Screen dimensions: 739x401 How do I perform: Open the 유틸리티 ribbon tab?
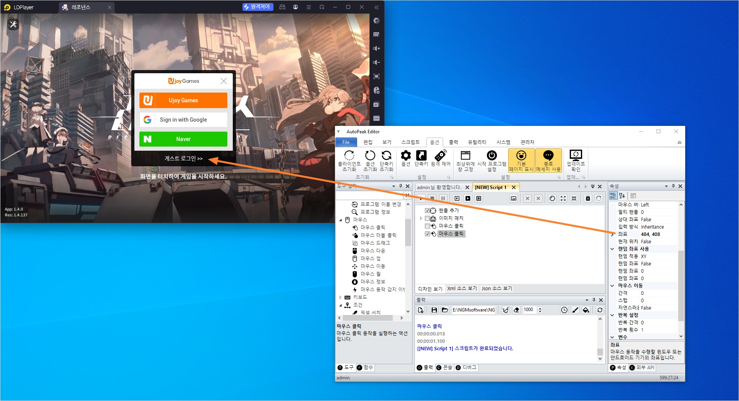(477, 142)
